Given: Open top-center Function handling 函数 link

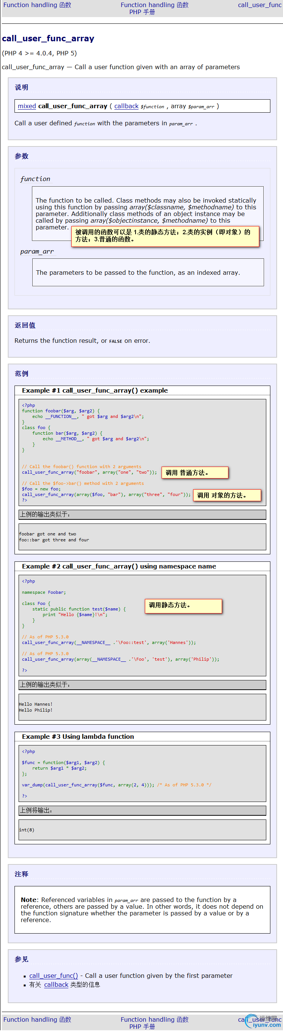Looking at the screenshot, I should click(x=154, y=5).
